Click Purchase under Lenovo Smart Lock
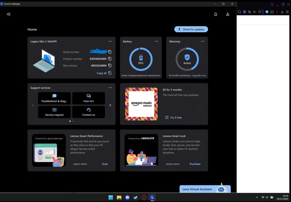 click(195, 164)
